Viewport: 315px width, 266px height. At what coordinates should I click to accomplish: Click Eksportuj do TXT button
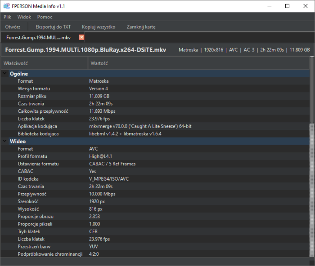[53, 27]
